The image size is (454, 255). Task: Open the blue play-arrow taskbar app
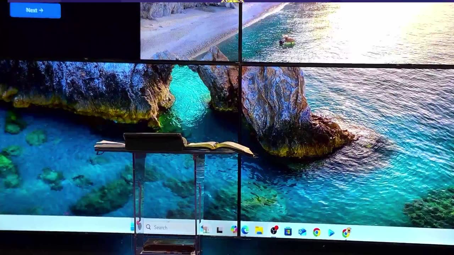[x=331, y=233]
